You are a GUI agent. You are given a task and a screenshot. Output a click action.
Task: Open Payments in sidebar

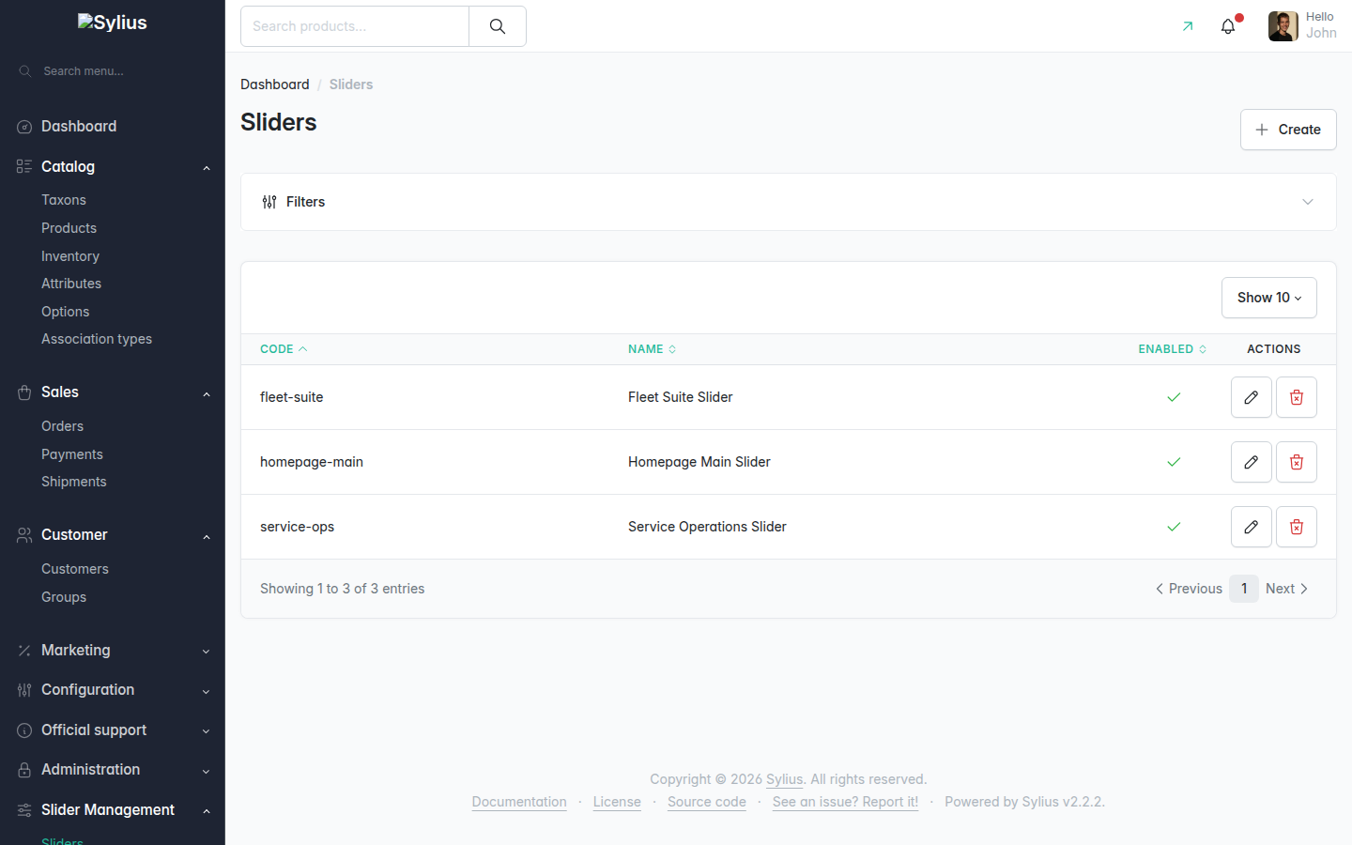[72, 454]
